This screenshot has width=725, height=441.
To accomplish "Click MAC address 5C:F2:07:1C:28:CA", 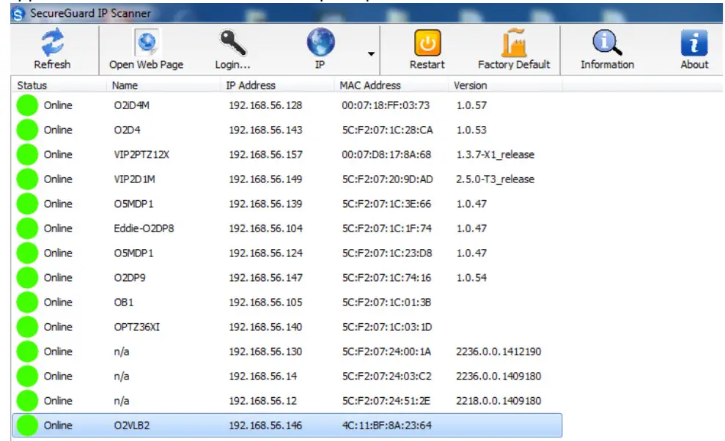I will pyautogui.click(x=388, y=130).
